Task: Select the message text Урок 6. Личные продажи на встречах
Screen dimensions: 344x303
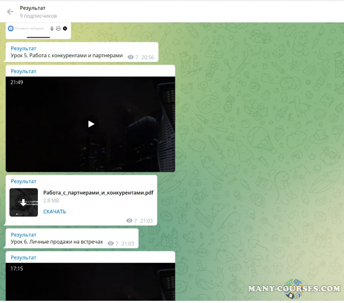Action: pyautogui.click(x=57, y=242)
